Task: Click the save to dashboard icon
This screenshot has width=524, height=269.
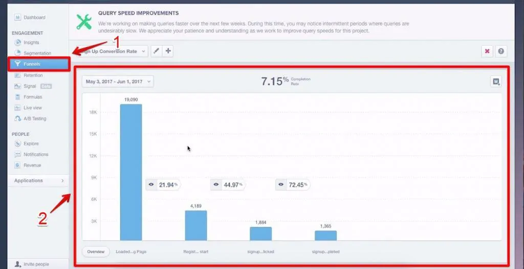Action: click(x=495, y=81)
